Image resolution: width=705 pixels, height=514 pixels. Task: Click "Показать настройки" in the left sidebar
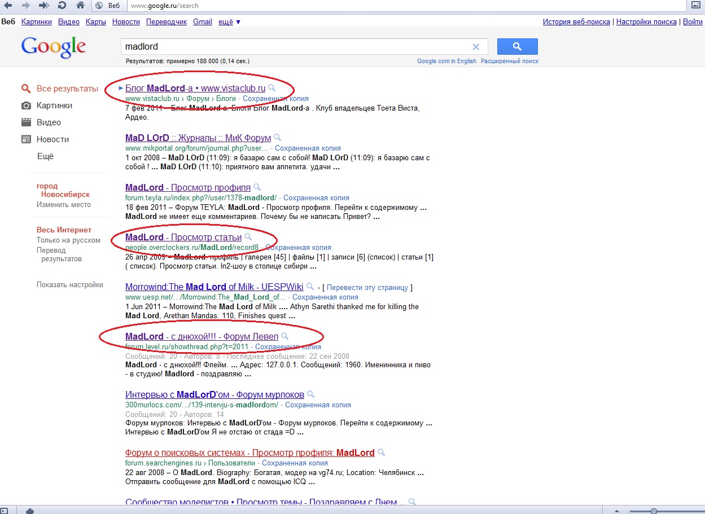pos(70,285)
